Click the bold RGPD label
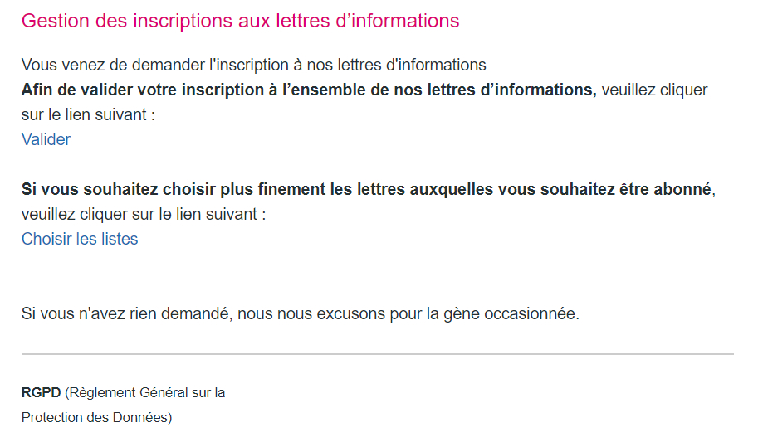This screenshot has width=758, height=437. [41, 392]
